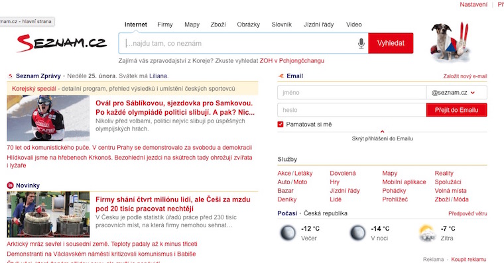Click the Novinky heading link
Image resolution: width=504 pixels, height=263 pixels.
coord(28,185)
